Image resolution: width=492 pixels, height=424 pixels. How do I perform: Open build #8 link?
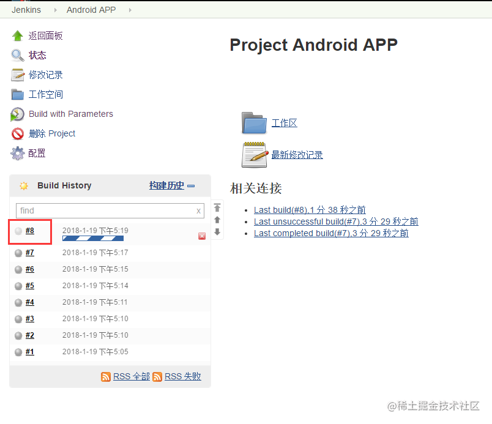point(30,231)
